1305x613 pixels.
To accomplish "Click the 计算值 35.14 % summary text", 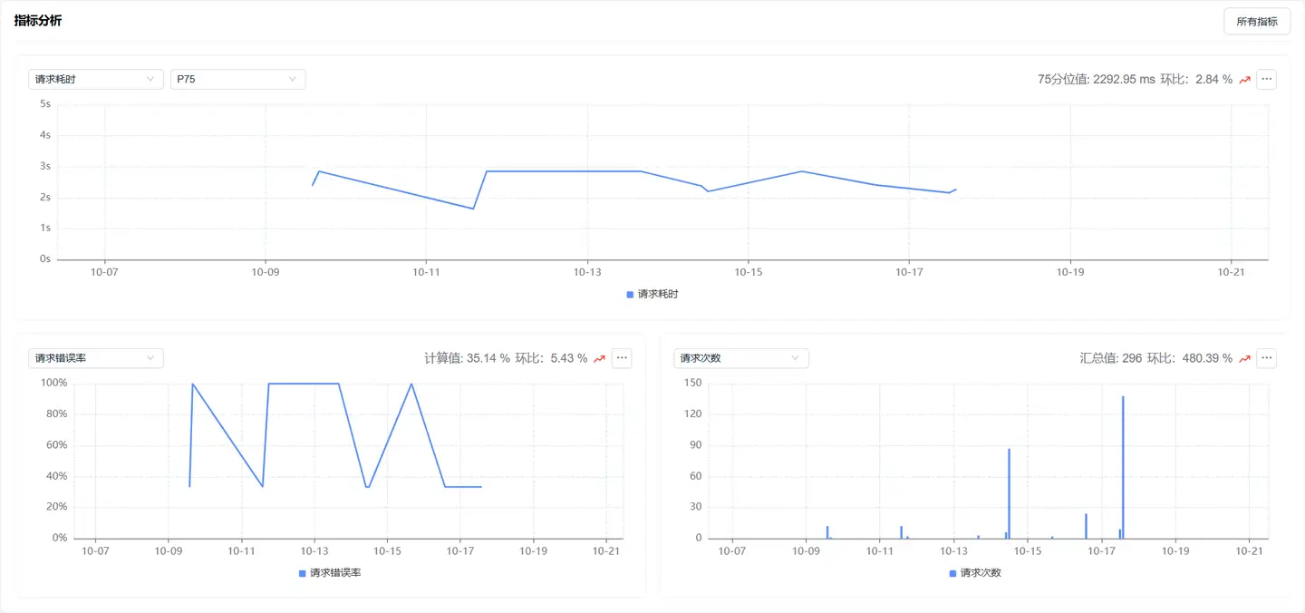I will click(x=467, y=359).
